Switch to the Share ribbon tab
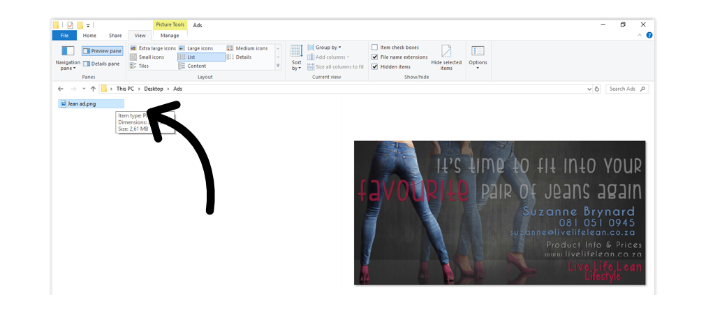Image resolution: width=706 pixels, height=311 pixels. (x=115, y=36)
